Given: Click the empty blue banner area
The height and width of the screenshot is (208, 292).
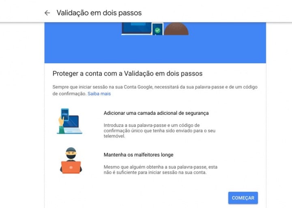Looking at the screenshot, I should pyautogui.click(x=155, y=49).
